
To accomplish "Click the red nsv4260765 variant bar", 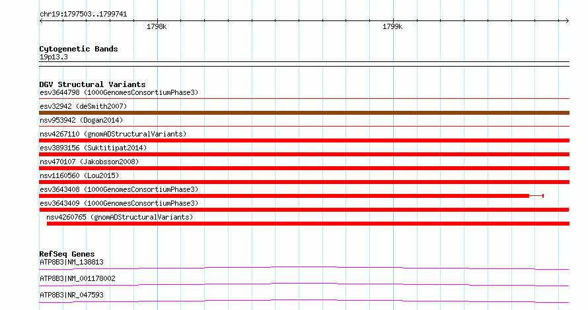I will point(308,224).
